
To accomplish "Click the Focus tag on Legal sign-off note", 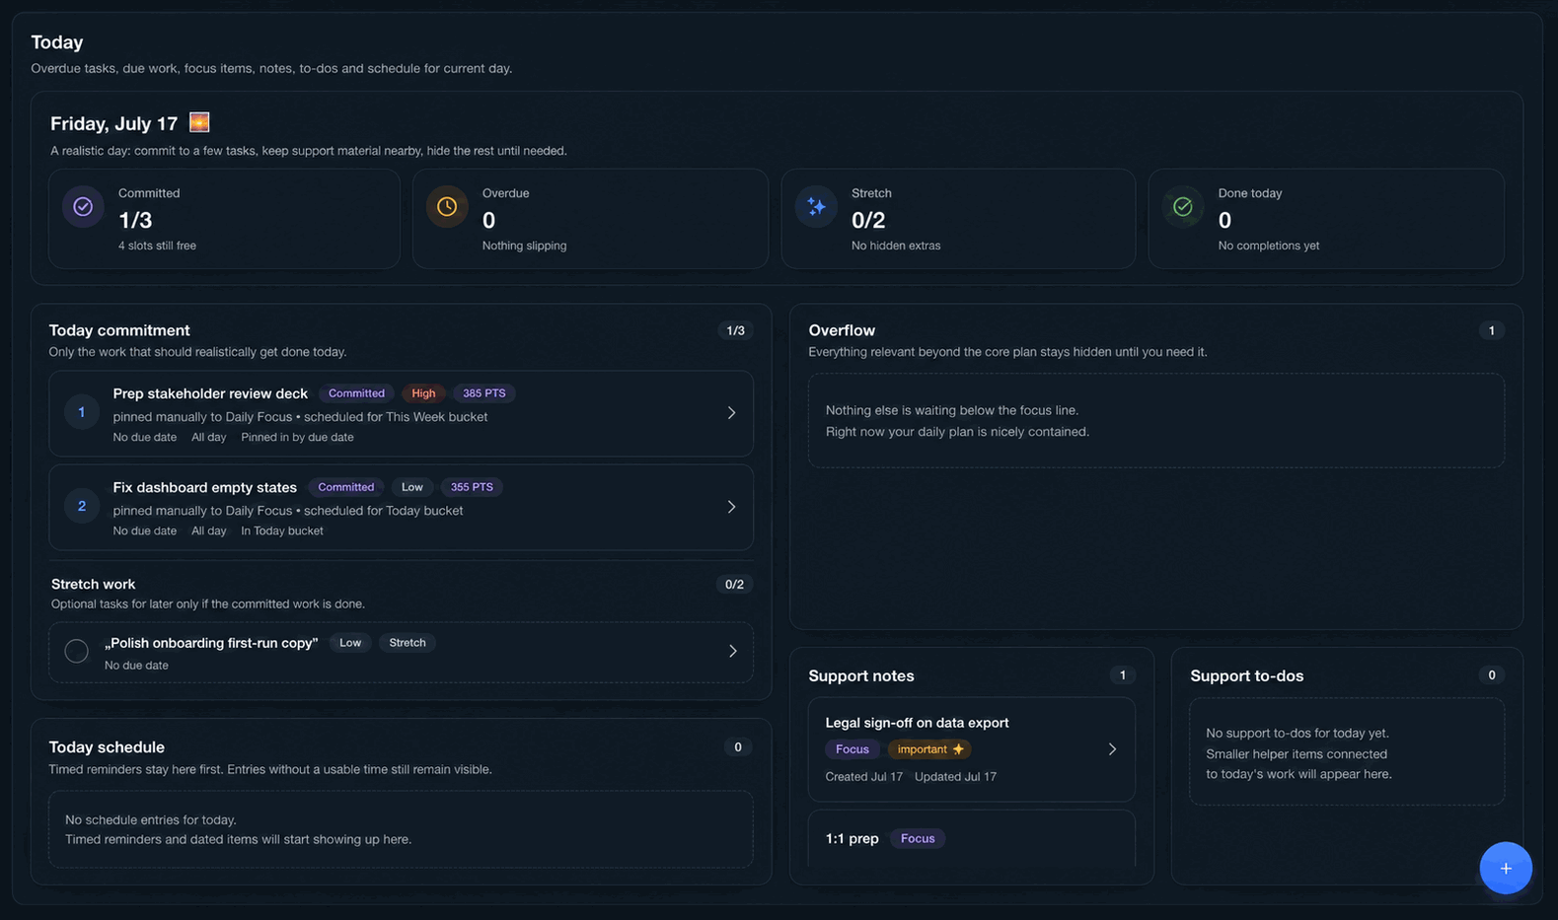I will 853,749.
